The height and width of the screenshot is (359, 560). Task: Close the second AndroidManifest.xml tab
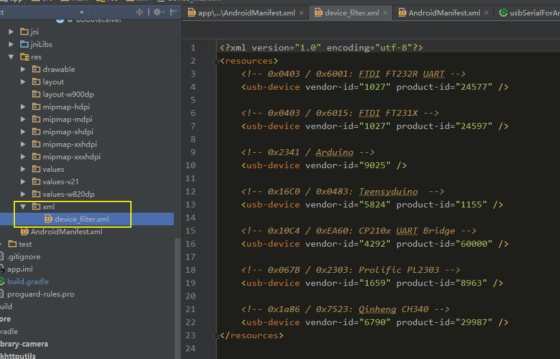click(x=486, y=13)
